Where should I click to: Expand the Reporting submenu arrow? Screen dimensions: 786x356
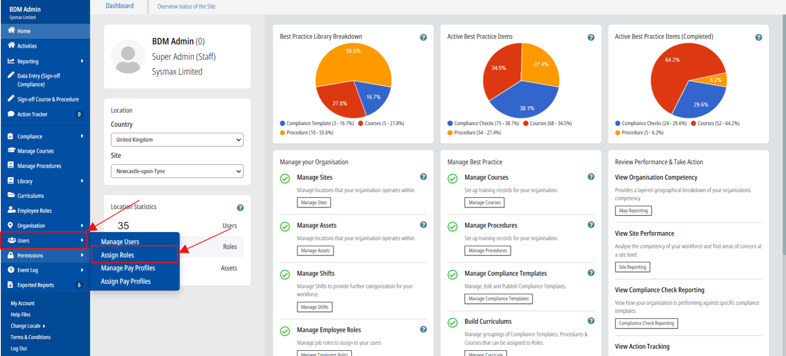click(x=82, y=61)
